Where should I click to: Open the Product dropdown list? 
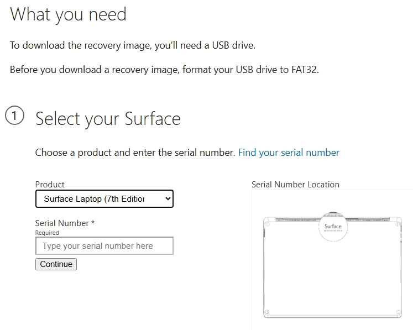(104, 199)
